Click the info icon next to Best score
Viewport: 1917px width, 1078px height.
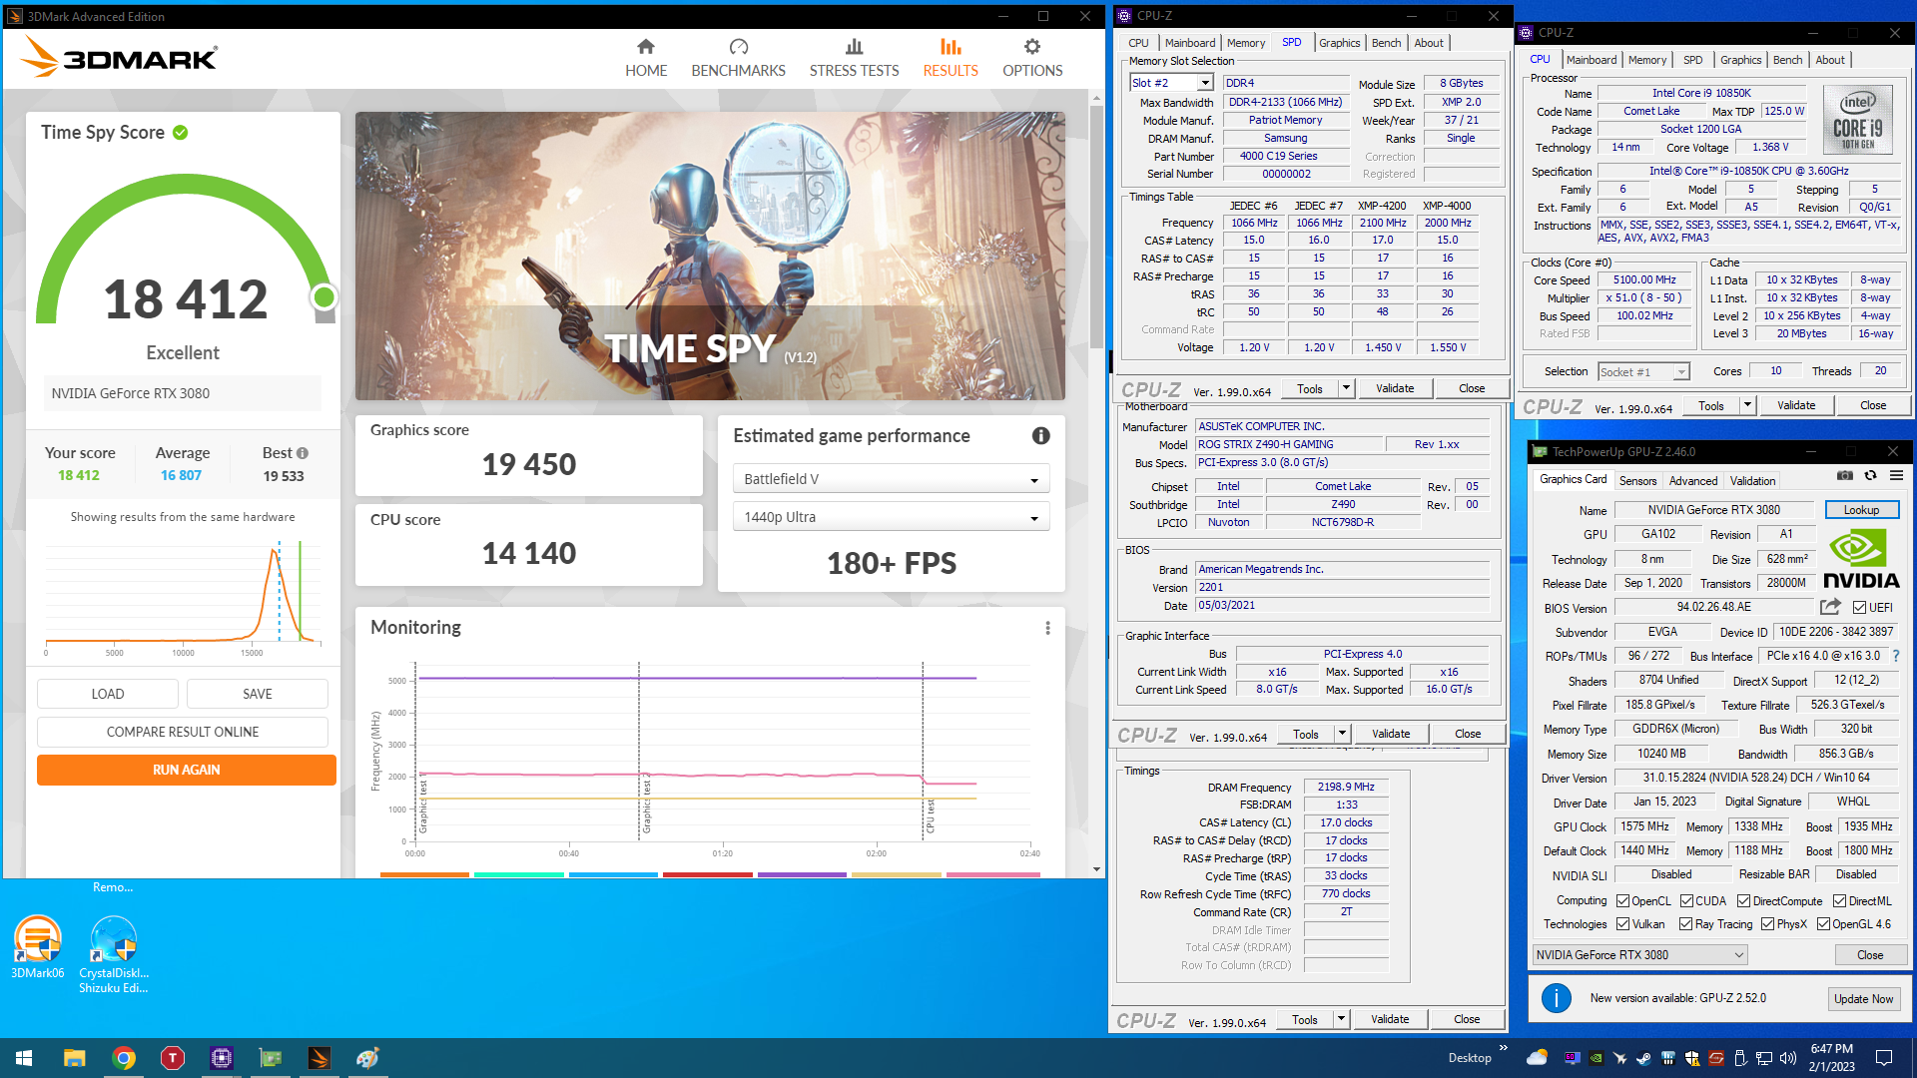click(x=303, y=453)
